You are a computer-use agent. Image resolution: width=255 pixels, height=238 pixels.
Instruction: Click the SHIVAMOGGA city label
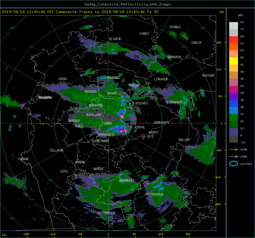[106, 213]
